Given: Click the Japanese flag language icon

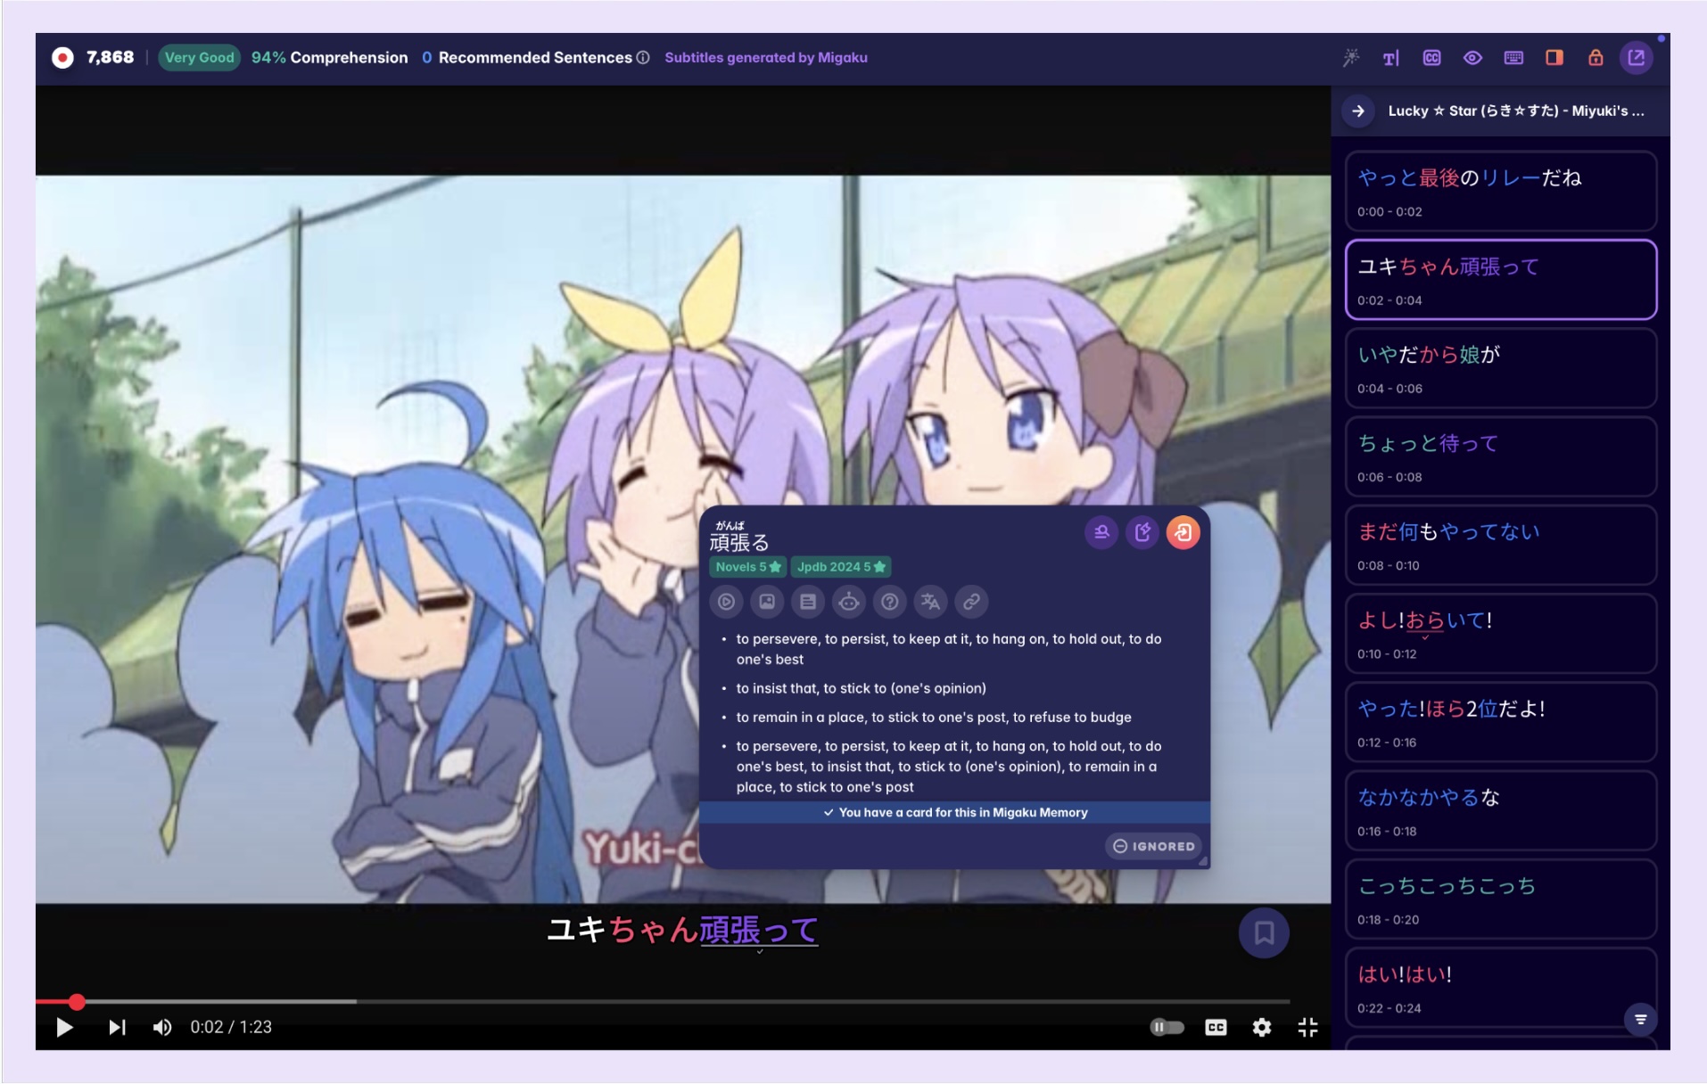Looking at the screenshot, I should coord(62,58).
